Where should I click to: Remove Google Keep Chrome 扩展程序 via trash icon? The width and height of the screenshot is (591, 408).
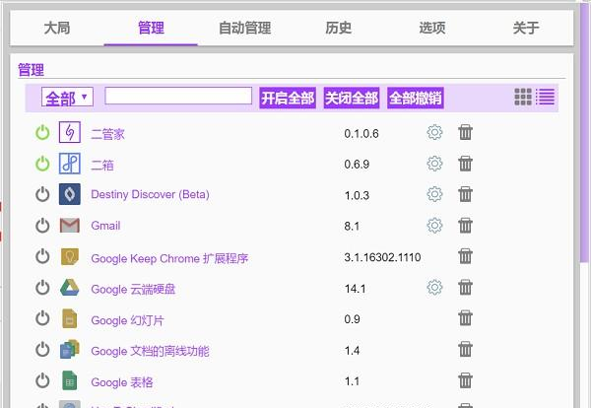pos(465,256)
